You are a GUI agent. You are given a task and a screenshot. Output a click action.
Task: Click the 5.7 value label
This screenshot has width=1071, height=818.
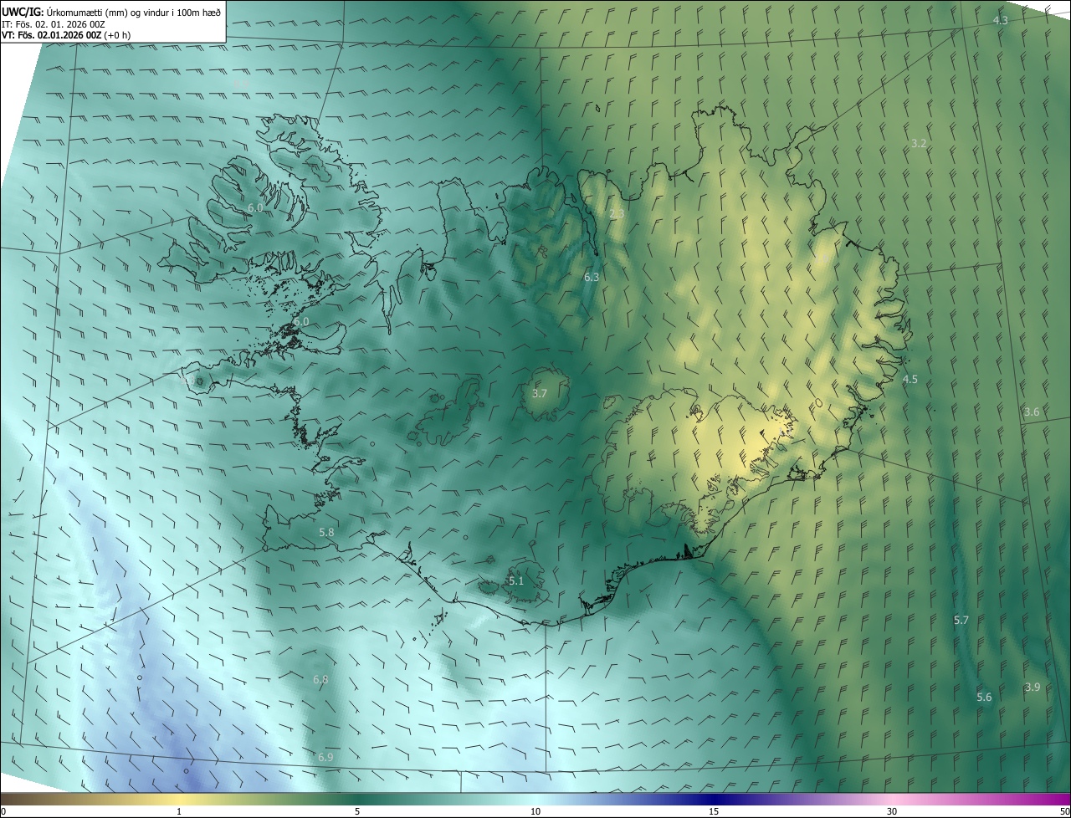coord(961,621)
